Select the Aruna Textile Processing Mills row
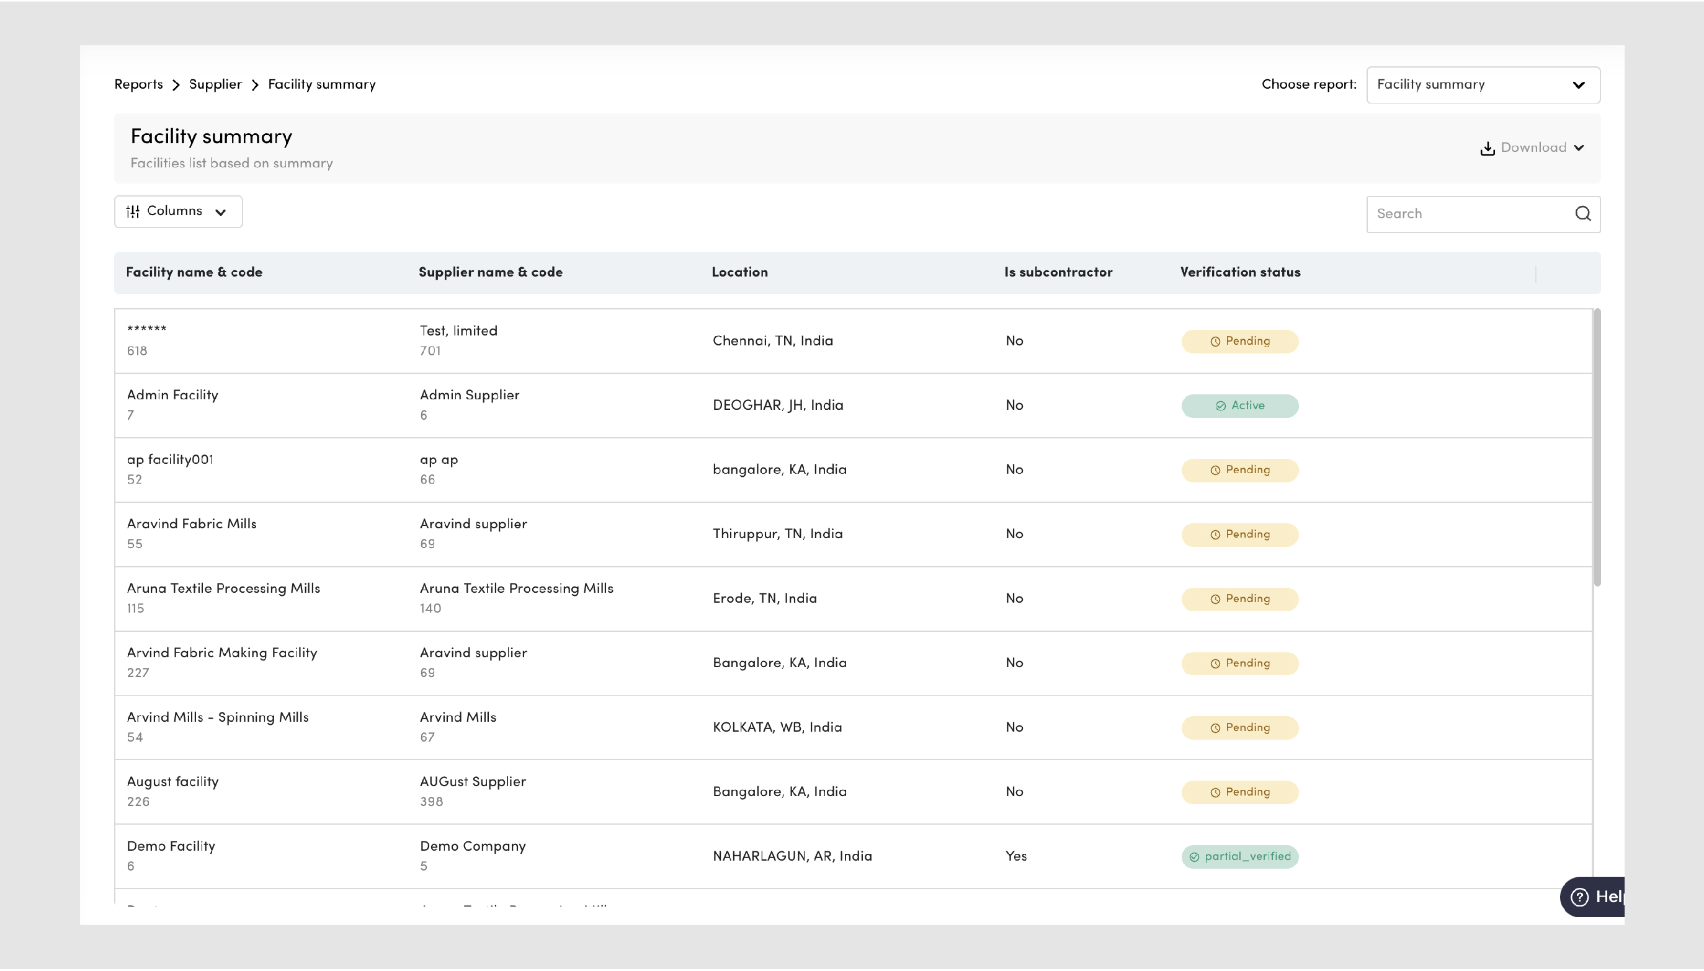Image resolution: width=1704 pixels, height=971 pixels. (223, 589)
